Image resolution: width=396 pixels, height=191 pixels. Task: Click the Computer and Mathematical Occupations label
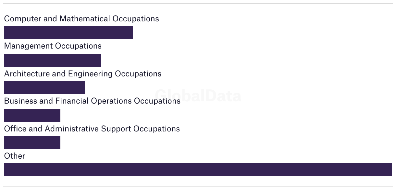81,19
